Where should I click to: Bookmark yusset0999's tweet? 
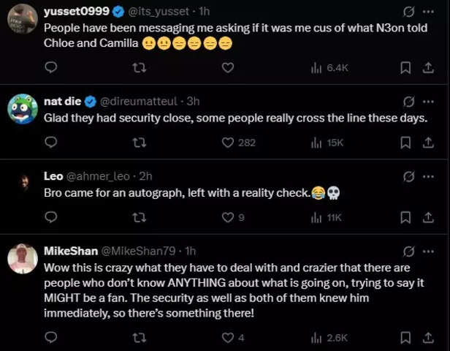405,67
